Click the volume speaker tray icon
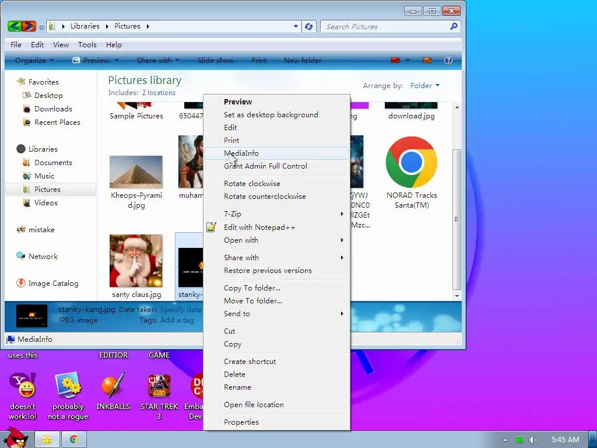This screenshot has width=597, height=448. [533, 440]
